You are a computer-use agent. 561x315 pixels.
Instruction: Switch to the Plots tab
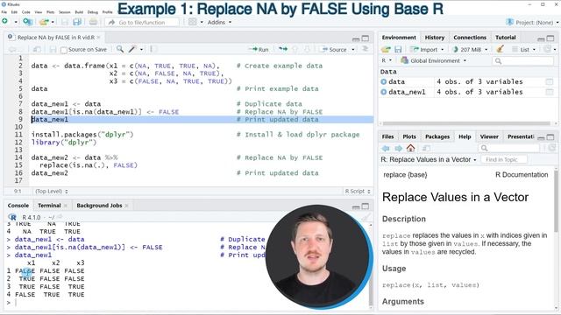click(409, 136)
